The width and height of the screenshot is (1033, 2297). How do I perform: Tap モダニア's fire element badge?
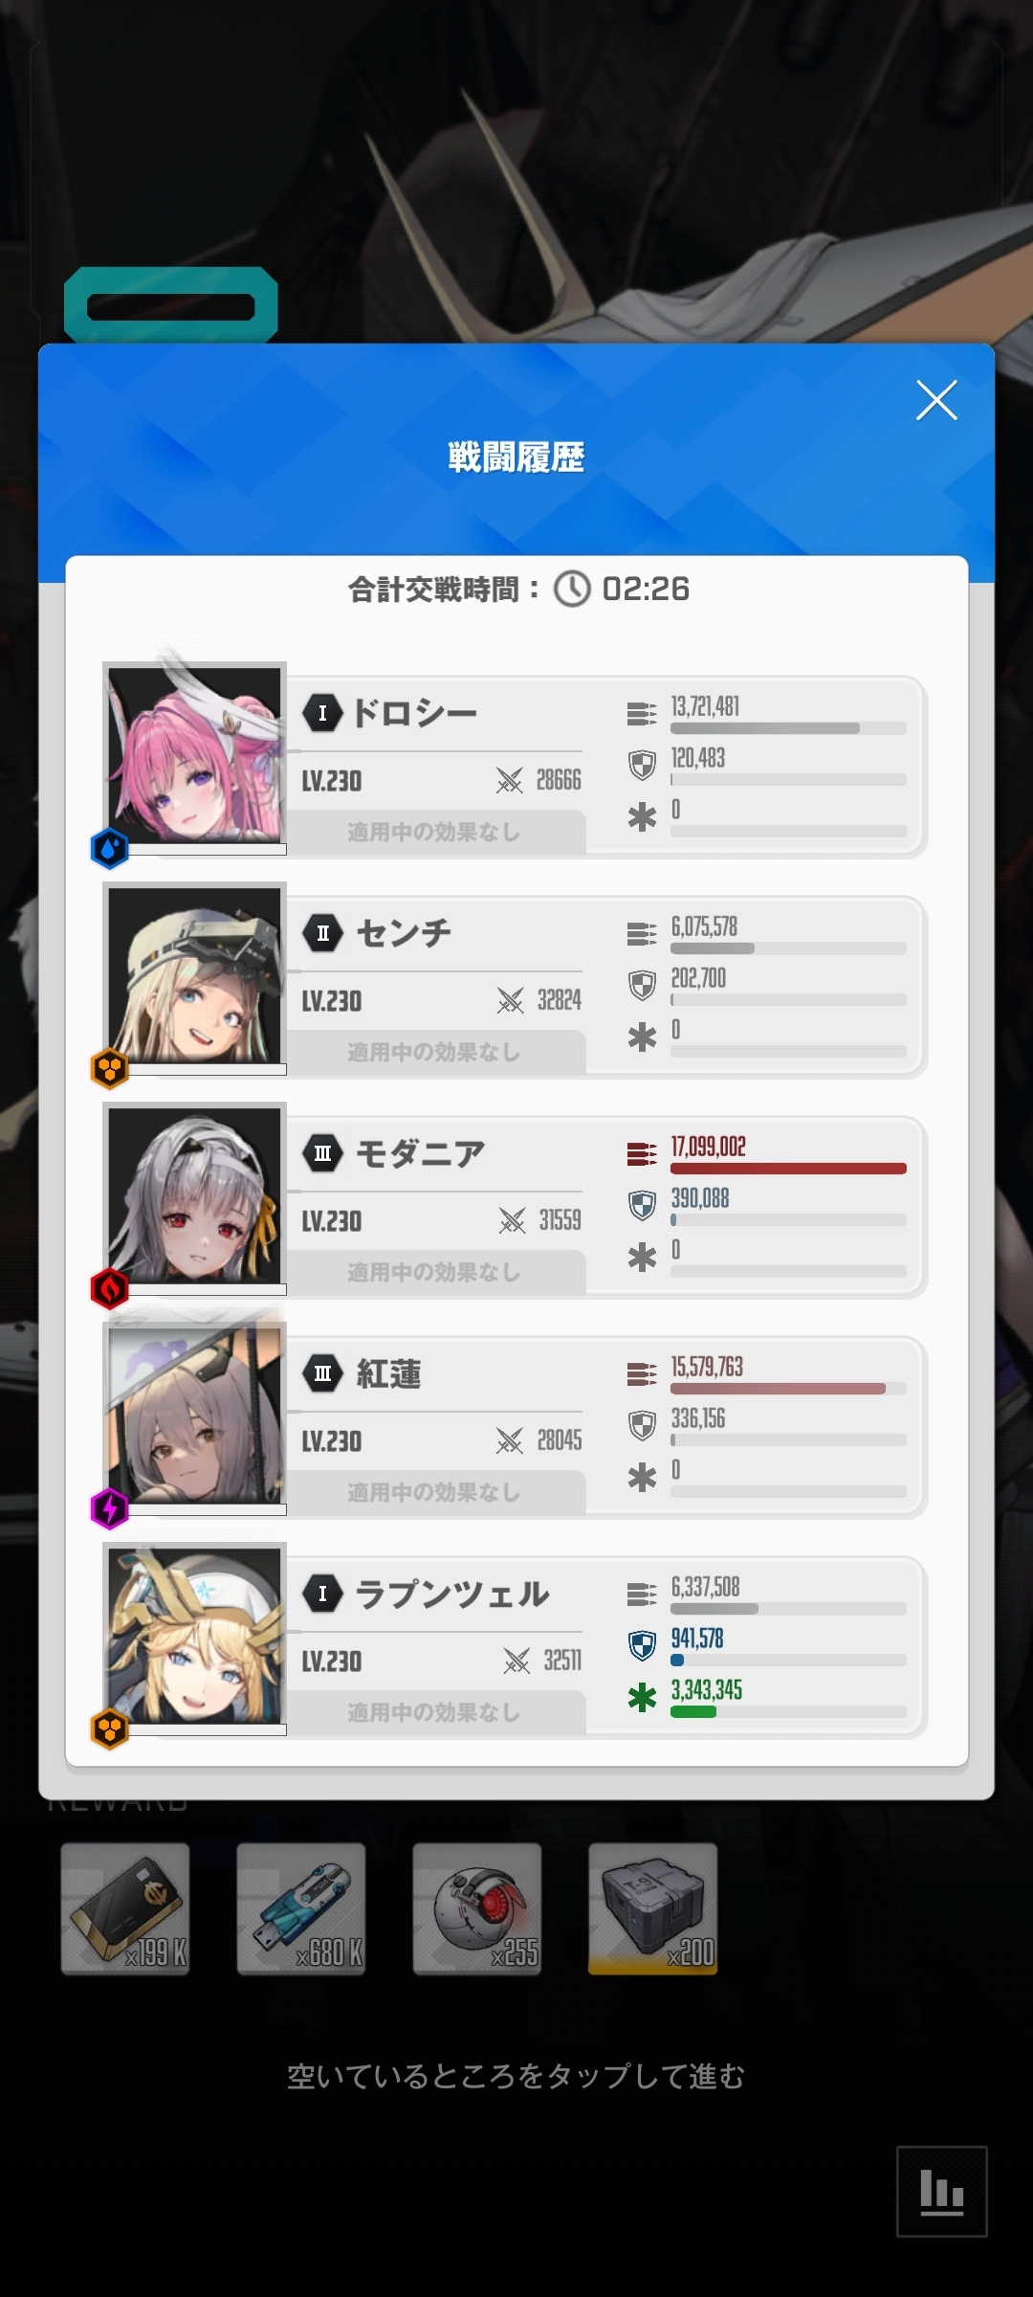(x=110, y=1288)
